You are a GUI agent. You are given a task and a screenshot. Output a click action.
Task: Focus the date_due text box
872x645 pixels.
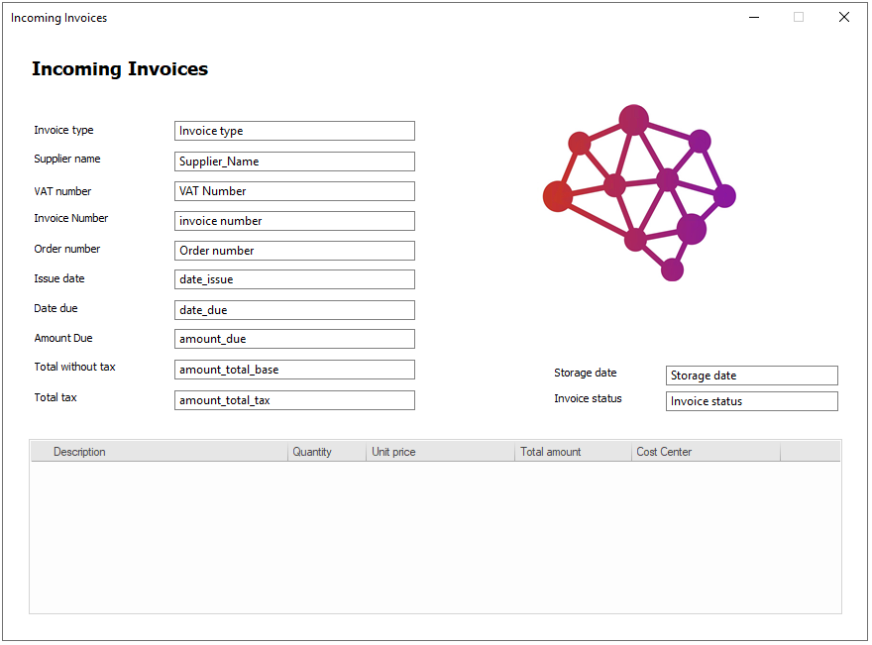294,310
